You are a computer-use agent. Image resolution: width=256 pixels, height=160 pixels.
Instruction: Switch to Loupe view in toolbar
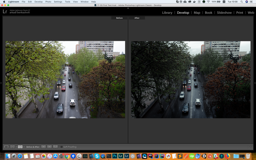click(6, 147)
